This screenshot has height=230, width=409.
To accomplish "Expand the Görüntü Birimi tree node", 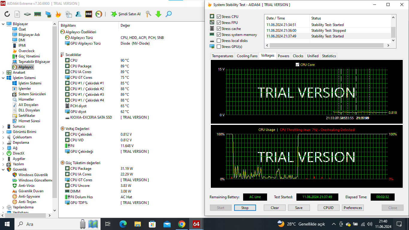I will click(x=3, y=132).
